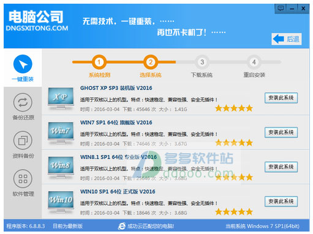
Task: Click the WIN8.1 SP1 64位 专业版 V2016 title
Action: point(118,157)
